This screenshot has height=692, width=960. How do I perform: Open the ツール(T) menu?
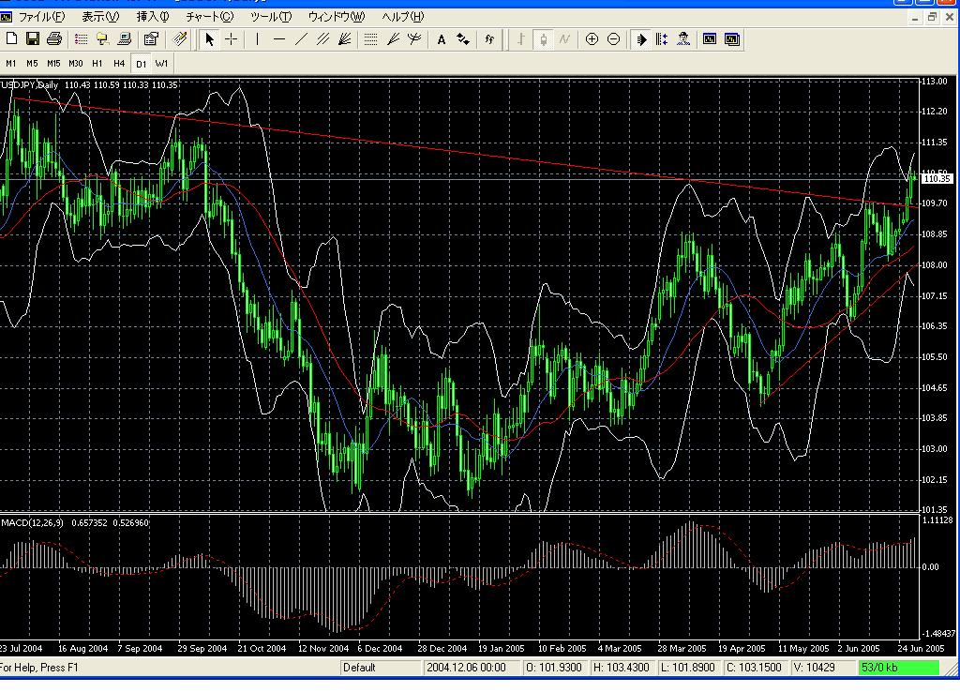[271, 17]
